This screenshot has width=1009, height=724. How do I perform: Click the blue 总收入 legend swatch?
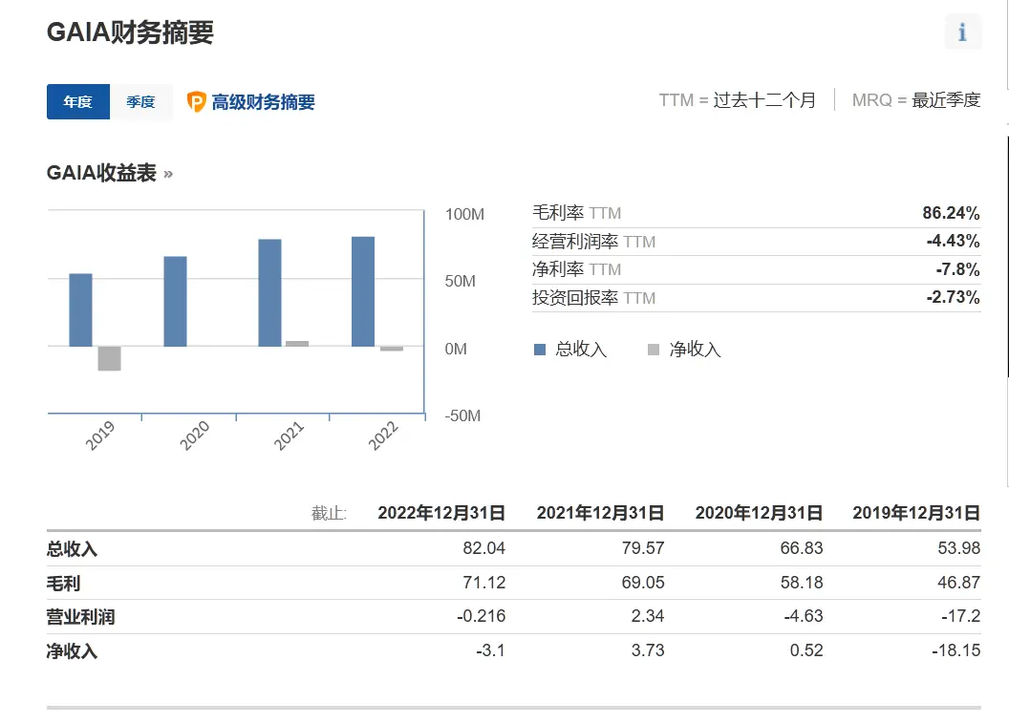(x=540, y=350)
